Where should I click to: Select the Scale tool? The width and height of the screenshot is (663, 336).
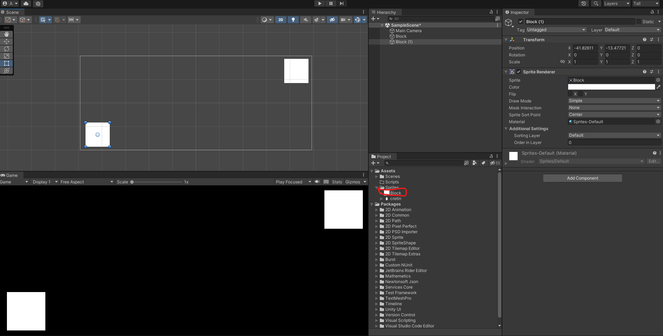point(7,56)
